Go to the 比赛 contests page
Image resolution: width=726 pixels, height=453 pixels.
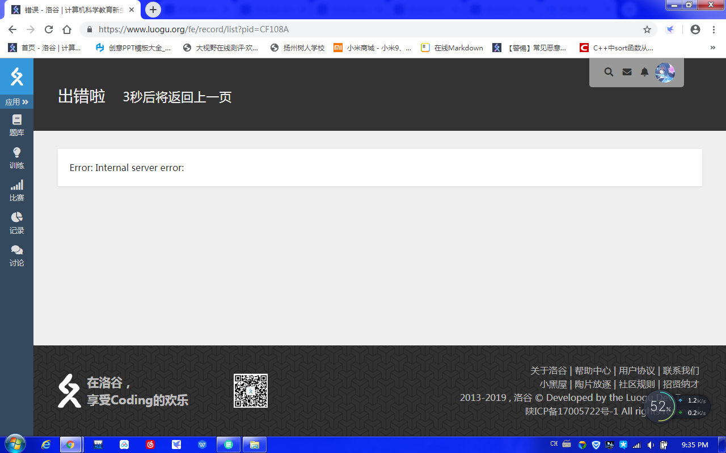click(17, 190)
